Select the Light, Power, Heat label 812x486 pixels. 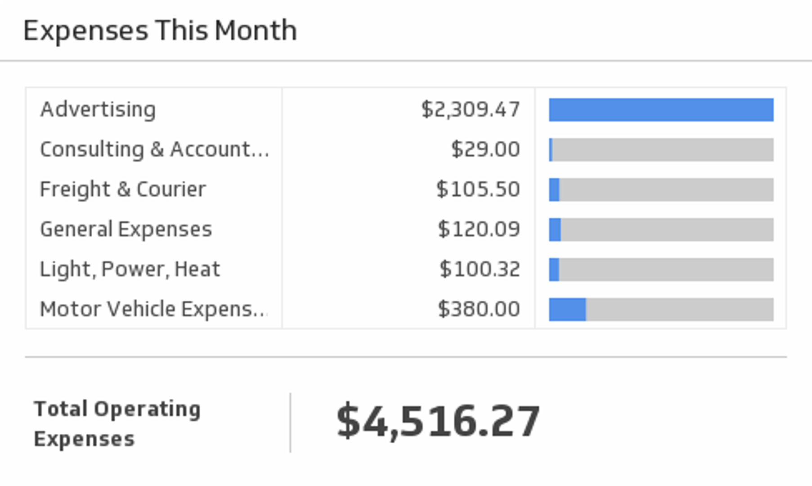130,269
